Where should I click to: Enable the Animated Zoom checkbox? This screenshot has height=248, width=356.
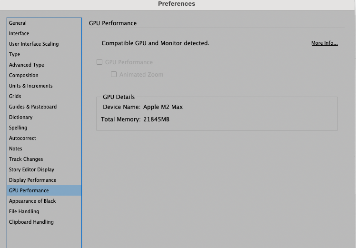pyautogui.click(x=114, y=74)
